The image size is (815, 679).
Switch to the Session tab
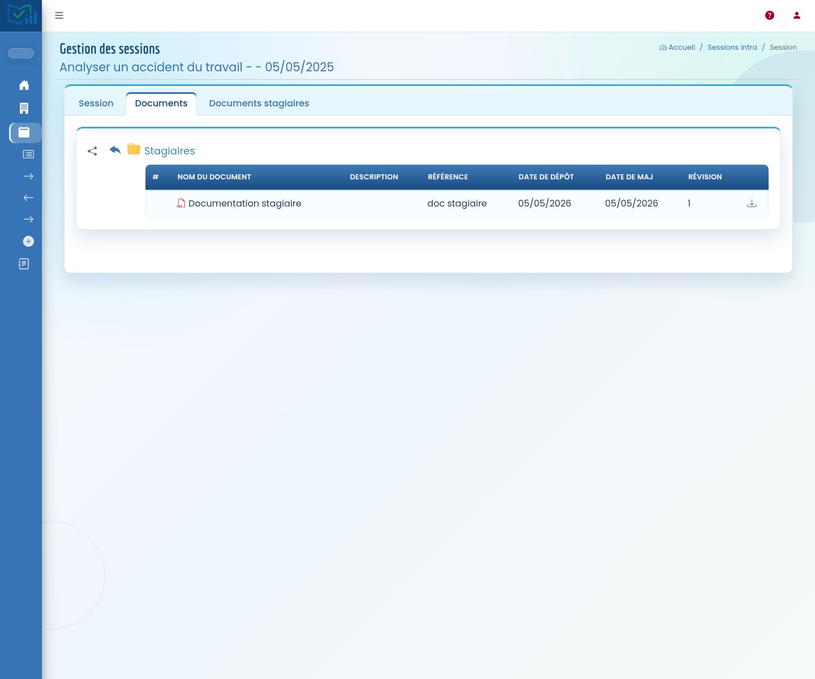coord(96,104)
